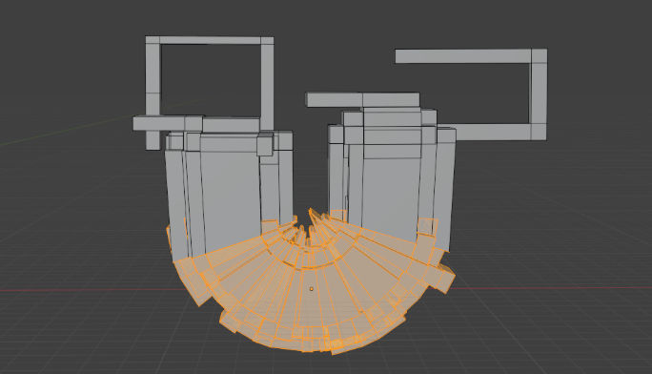Viewport: 652px width, 374px height.
Task: Select the top-left corner cube of left frame
Action: point(153,40)
